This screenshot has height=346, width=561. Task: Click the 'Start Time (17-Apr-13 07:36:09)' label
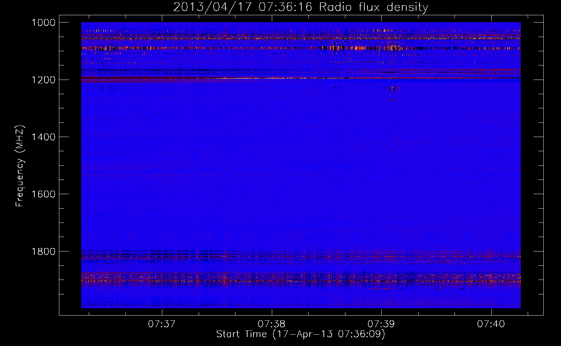[301, 334]
